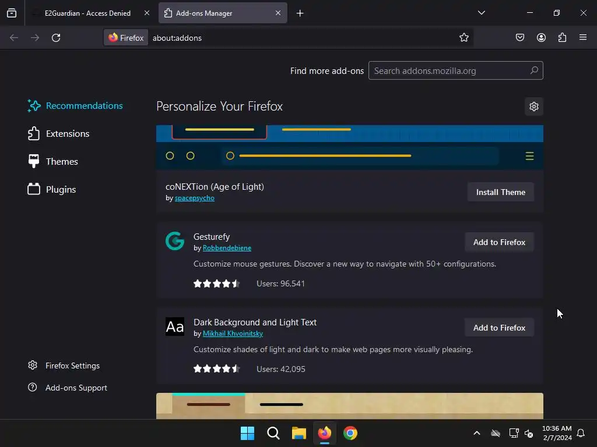Open Firefox View tab overview icon
Viewport: 597px width, 447px height.
click(x=12, y=13)
